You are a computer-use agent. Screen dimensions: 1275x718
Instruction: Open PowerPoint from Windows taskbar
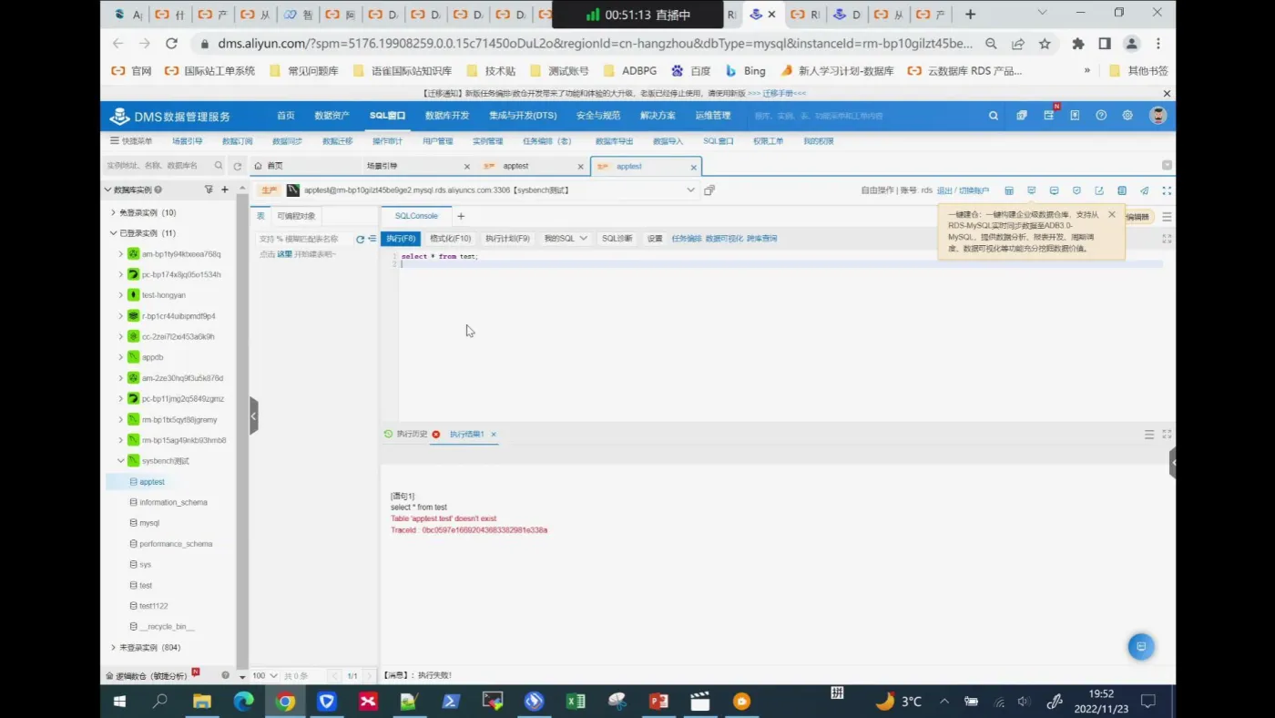coord(658,701)
